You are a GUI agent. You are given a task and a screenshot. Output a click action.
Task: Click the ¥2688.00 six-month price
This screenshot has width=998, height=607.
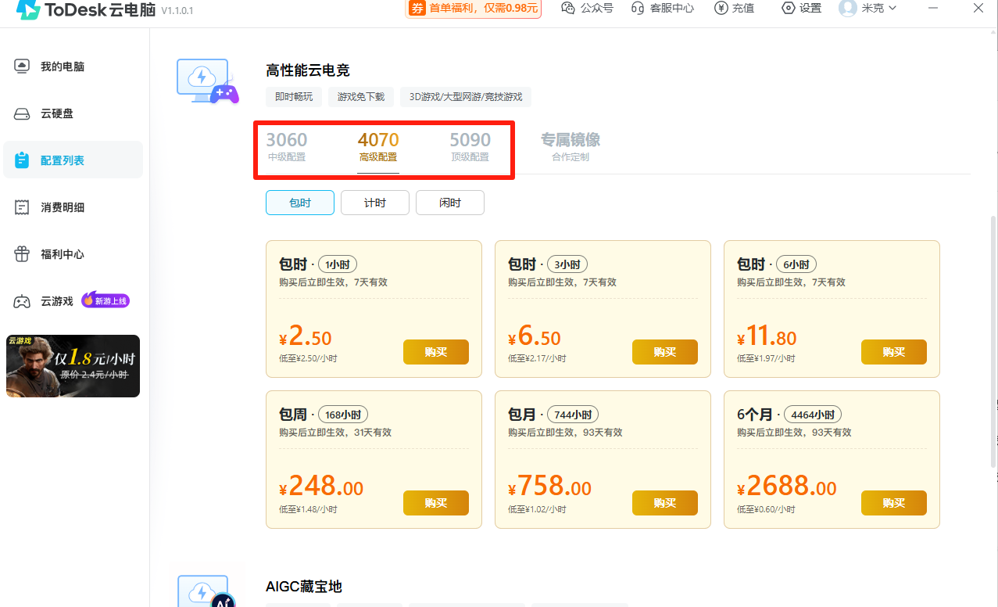(x=787, y=487)
